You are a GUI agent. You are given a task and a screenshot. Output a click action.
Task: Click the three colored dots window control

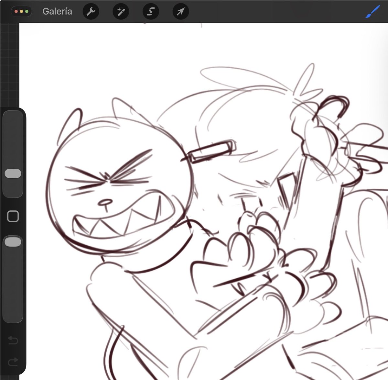(x=21, y=11)
